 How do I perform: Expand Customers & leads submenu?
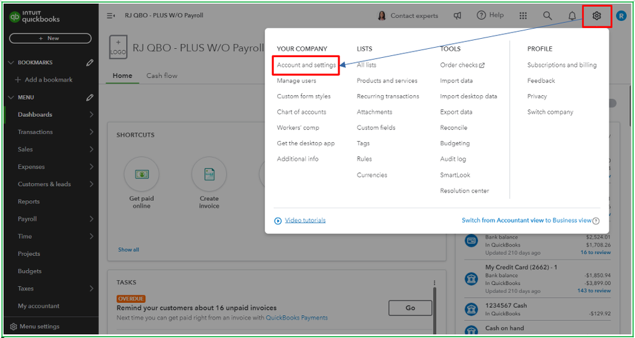tap(91, 184)
